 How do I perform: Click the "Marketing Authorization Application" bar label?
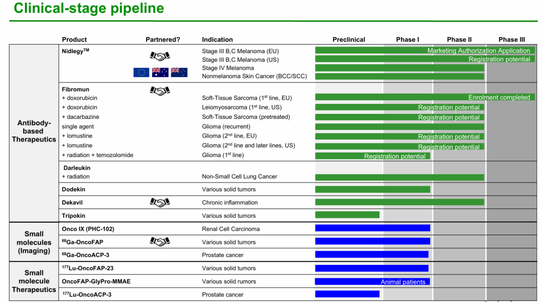(x=478, y=51)
